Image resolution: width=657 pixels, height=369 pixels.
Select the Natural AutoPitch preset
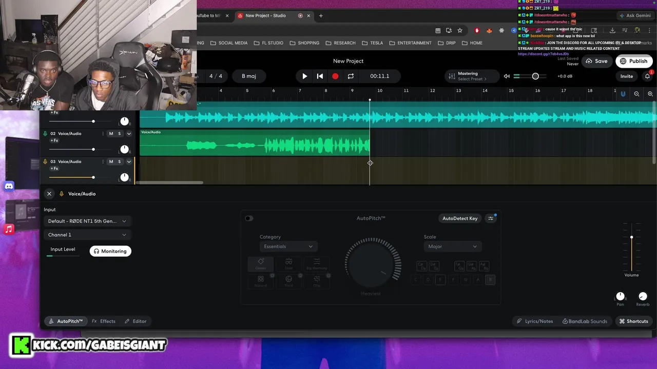(261, 281)
